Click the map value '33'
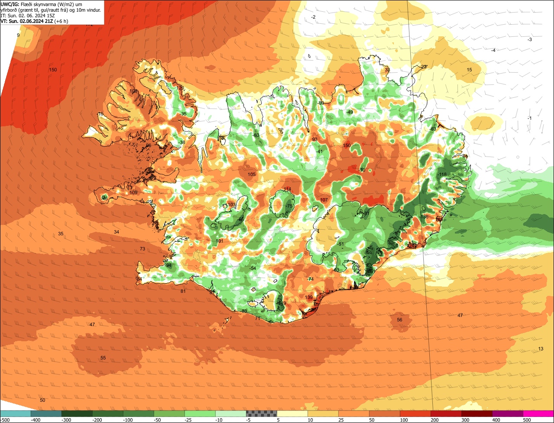554x423 pixels. (387, 70)
